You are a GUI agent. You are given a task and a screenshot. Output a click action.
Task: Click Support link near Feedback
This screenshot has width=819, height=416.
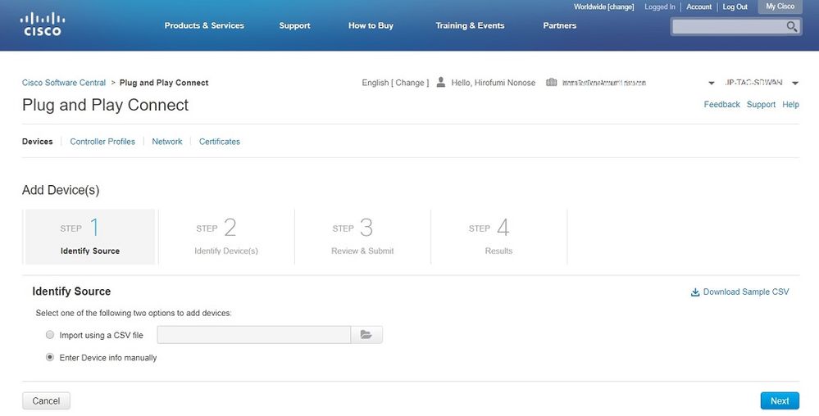point(761,104)
